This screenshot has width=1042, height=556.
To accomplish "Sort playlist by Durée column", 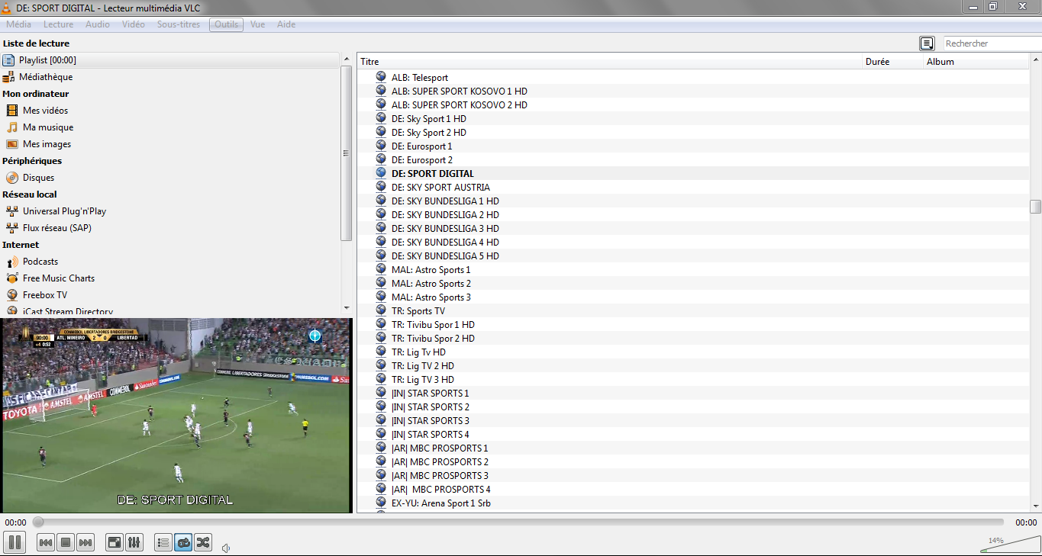I will (x=893, y=62).
